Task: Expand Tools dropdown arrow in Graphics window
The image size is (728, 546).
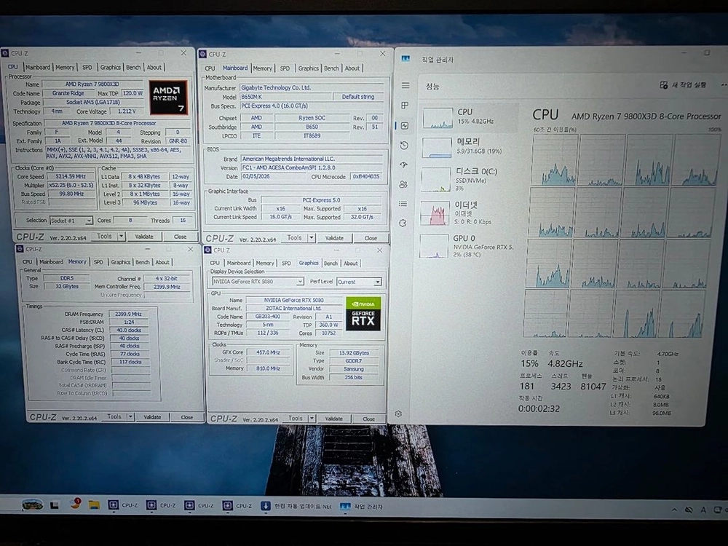Action: tap(312, 418)
